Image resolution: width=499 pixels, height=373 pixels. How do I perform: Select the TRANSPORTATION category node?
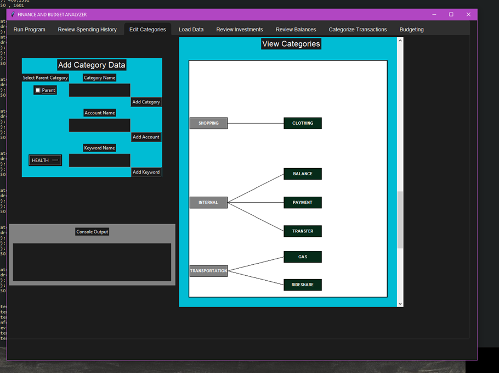[208, 271]
